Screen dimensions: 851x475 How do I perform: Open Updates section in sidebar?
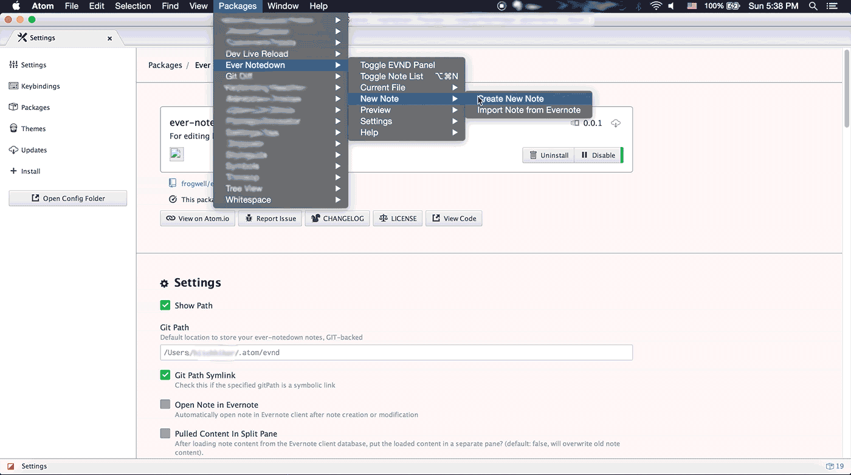point(28,150)
